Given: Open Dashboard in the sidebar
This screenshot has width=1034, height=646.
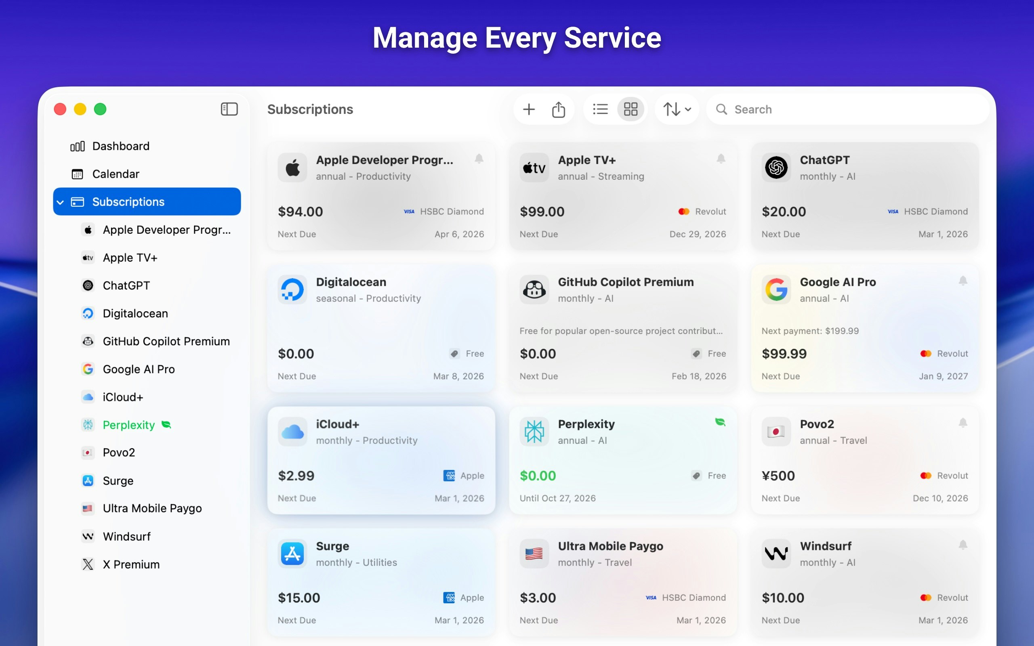Looking at the screenshot, I should (120, 146).
